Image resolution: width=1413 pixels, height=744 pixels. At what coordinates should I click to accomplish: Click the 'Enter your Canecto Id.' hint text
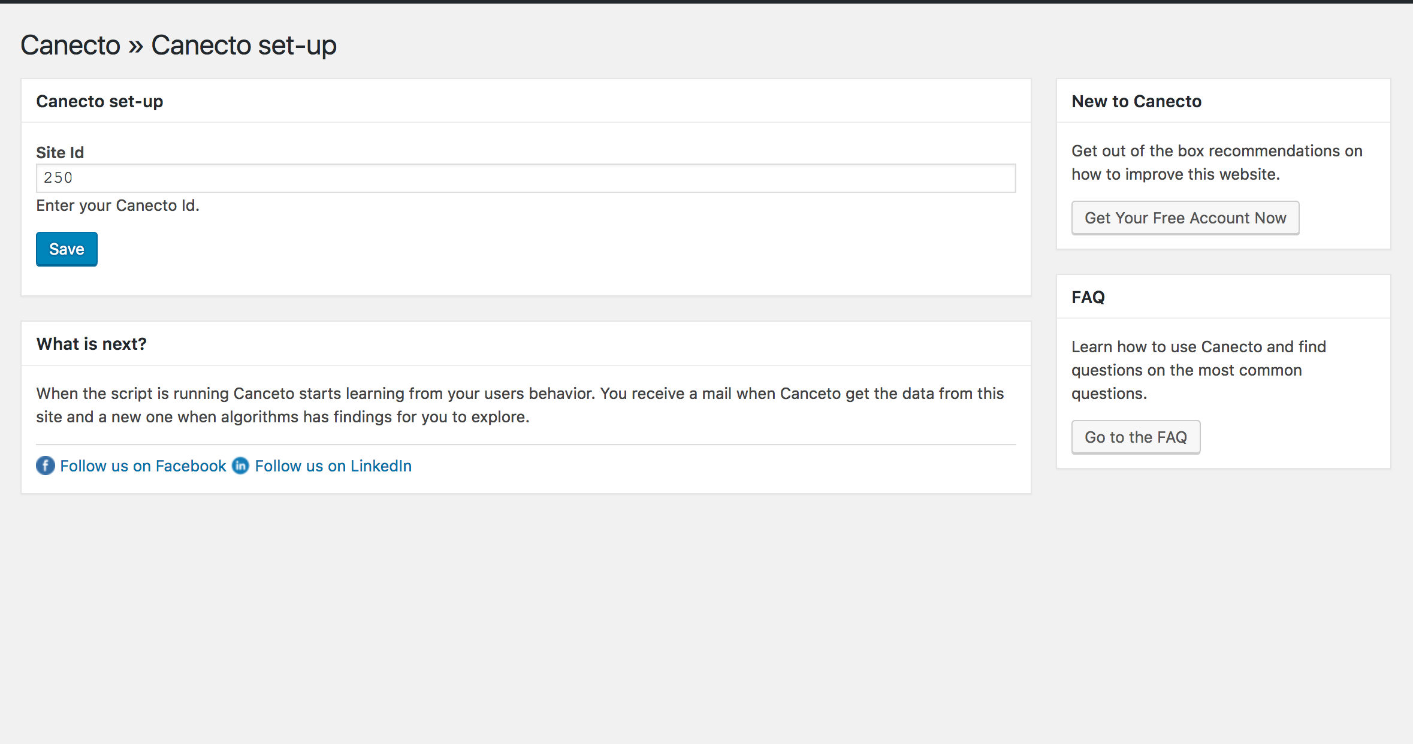(117, 205)
